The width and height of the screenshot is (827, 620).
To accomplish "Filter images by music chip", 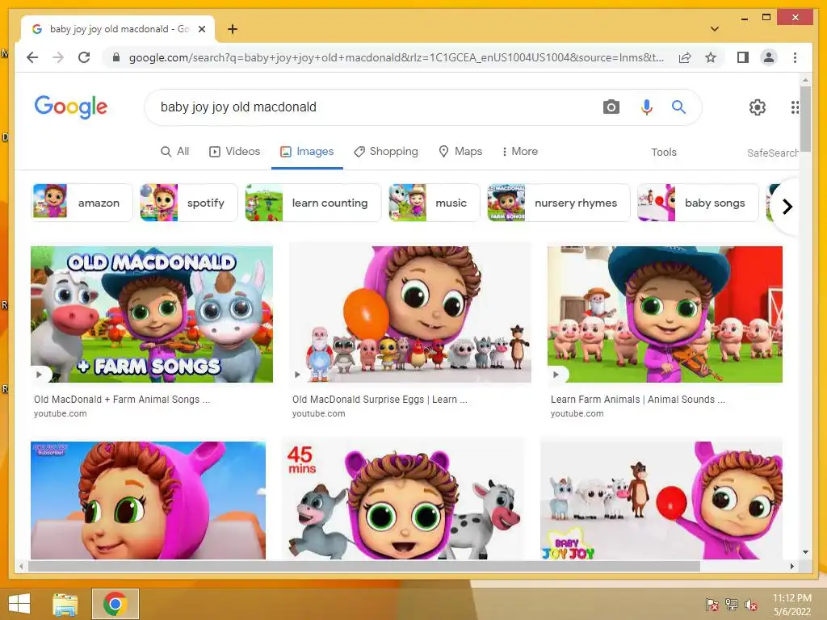I will (434, 203).
